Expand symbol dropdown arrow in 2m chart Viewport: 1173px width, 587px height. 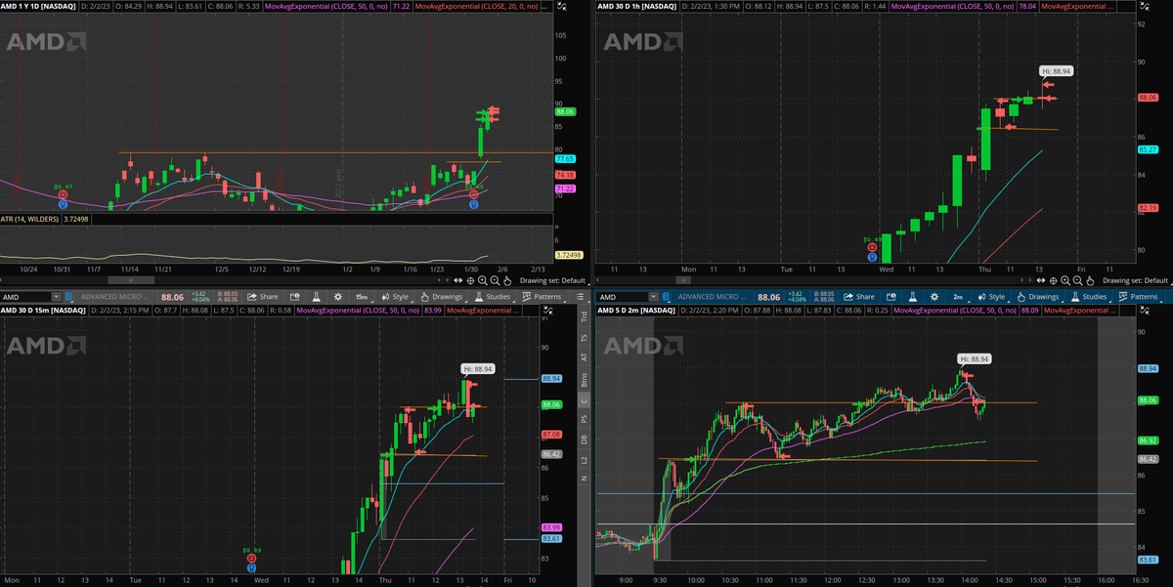coord(654,297)
